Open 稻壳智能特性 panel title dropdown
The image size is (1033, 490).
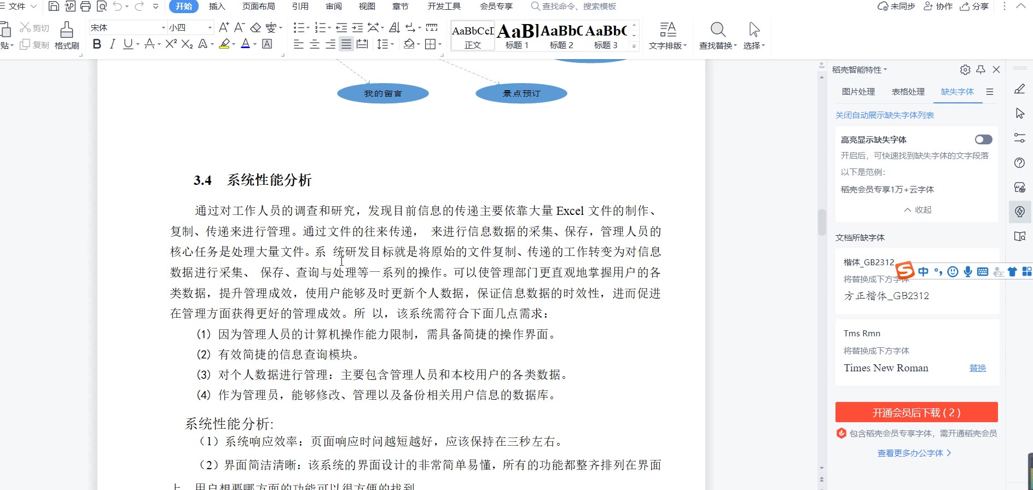click(x=860, y=69)
